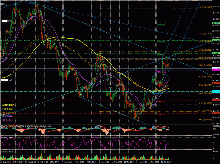Click the magenta Daily Pivot price tag
This screenshot has width=220, height=164.
click(216, 70)
